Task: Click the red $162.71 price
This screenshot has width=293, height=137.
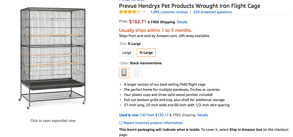Action: click(138, 22)
